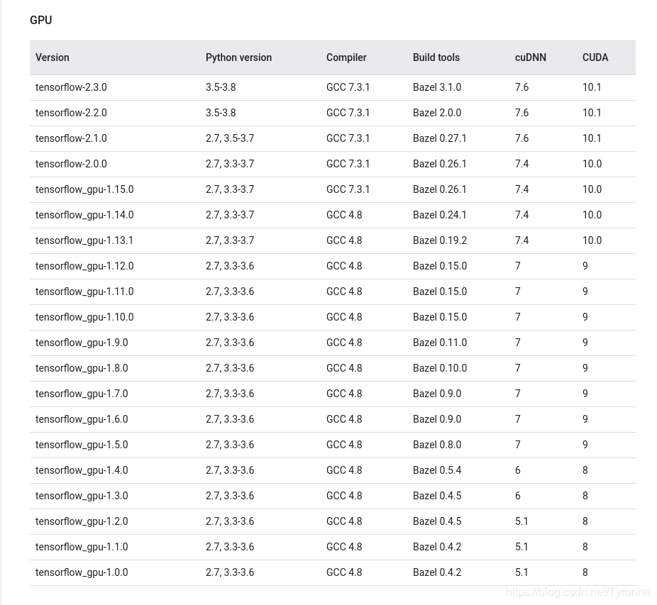Select the tensorflow-2.1.0 cell

[71, 138]
